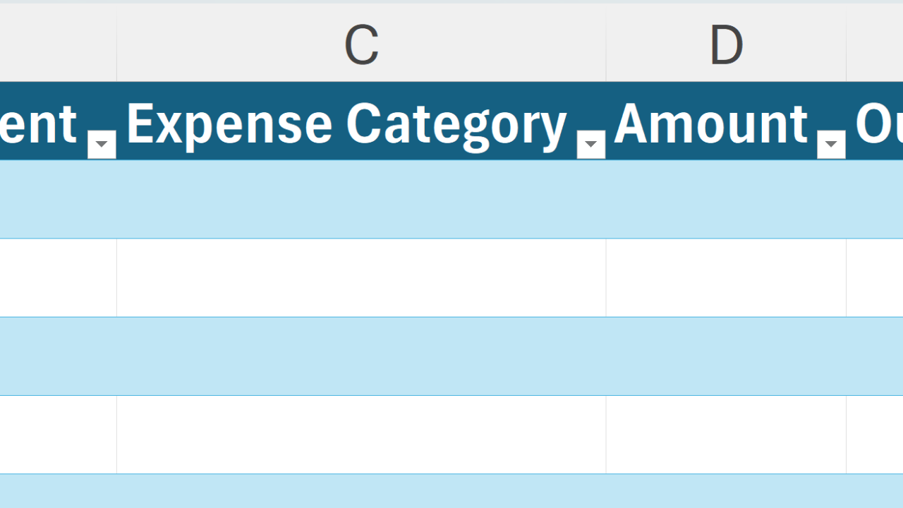The width and height of the screenshot is (903, 508).
Task: Open the Expense Category filter dropdown
Action: coord(590,145)
